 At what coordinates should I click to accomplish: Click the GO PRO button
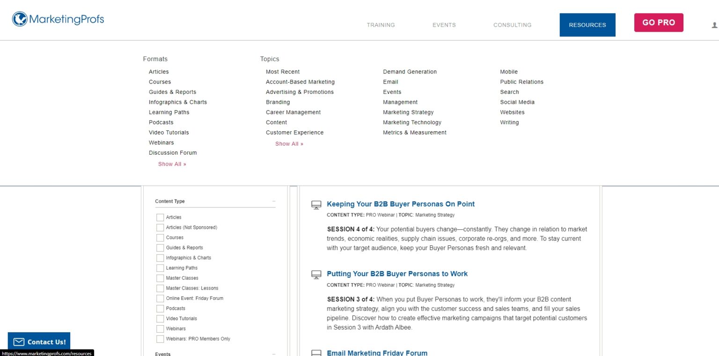pyautogui.click(x=658, y=22)
